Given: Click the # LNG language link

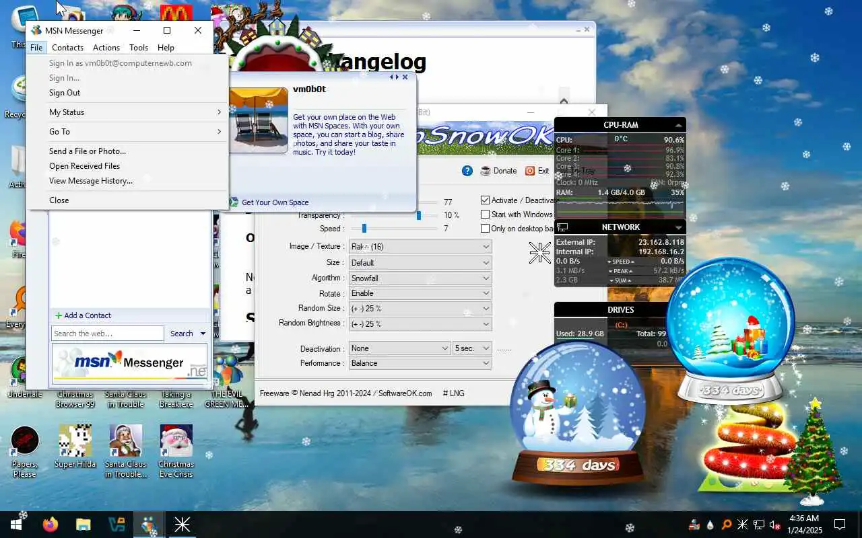Looking at the screenshot, I should (453, 393).
